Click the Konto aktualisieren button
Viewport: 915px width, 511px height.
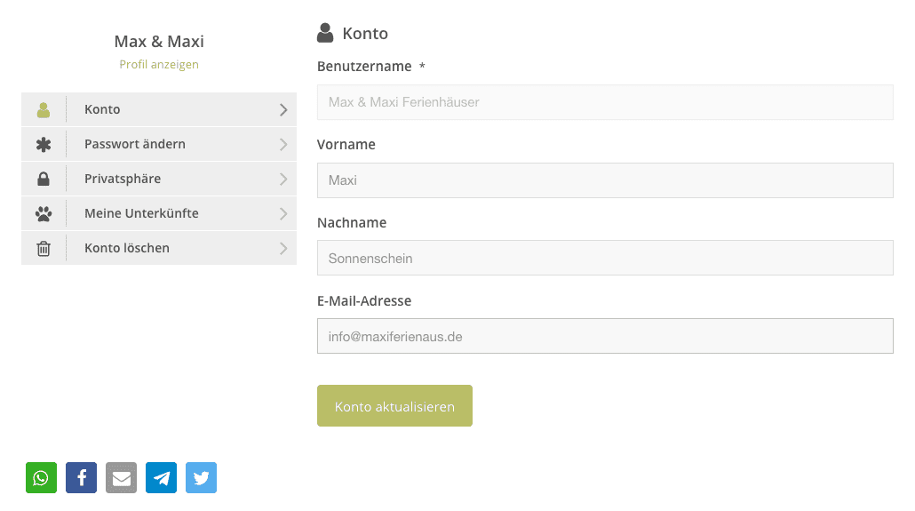pyautogui.click(x=394, y=406)
